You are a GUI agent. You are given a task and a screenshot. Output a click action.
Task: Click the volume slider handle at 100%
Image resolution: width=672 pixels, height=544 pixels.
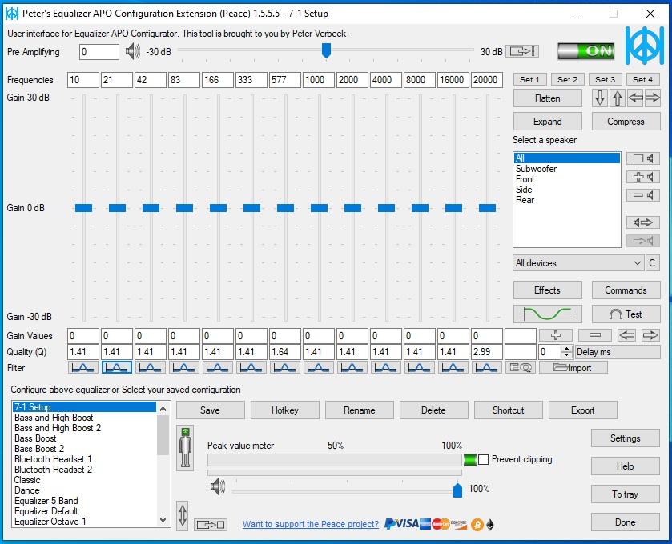[x=457, y=490]
